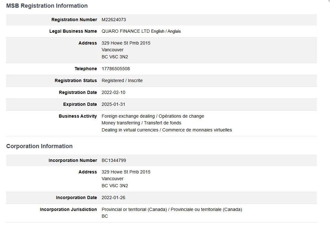Click Vancouver in the corporation address

point(113,179)
